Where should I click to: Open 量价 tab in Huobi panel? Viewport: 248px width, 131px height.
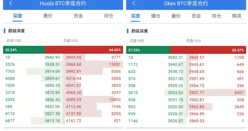[48, 16]
